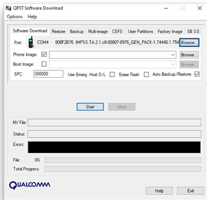The width and height of the screenshot is (207, 200).
Task: Uncheck the Phone Image checkbox
Action: [44, 54]
